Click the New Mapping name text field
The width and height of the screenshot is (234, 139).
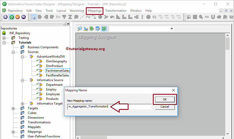tap(109, 107)
